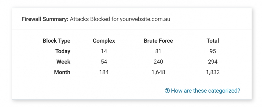This screenshot has height=107, width=262.
Task: Click Today's Total value 95
Action: pos(213,51)
